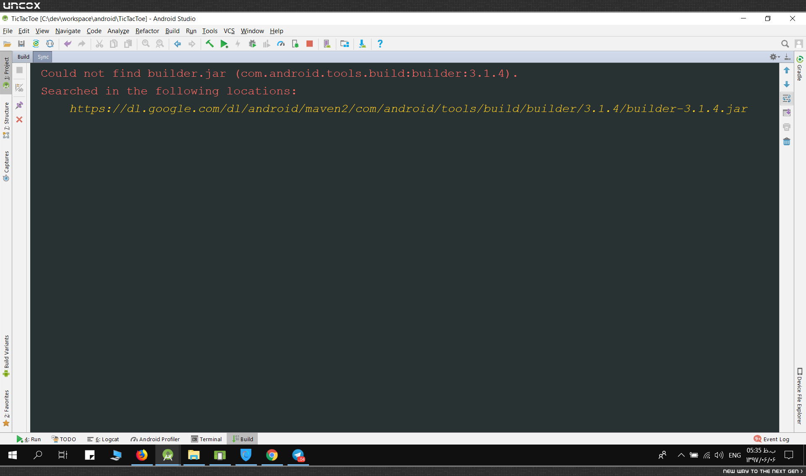Open Firefox from the taskbar

point(142,455)
